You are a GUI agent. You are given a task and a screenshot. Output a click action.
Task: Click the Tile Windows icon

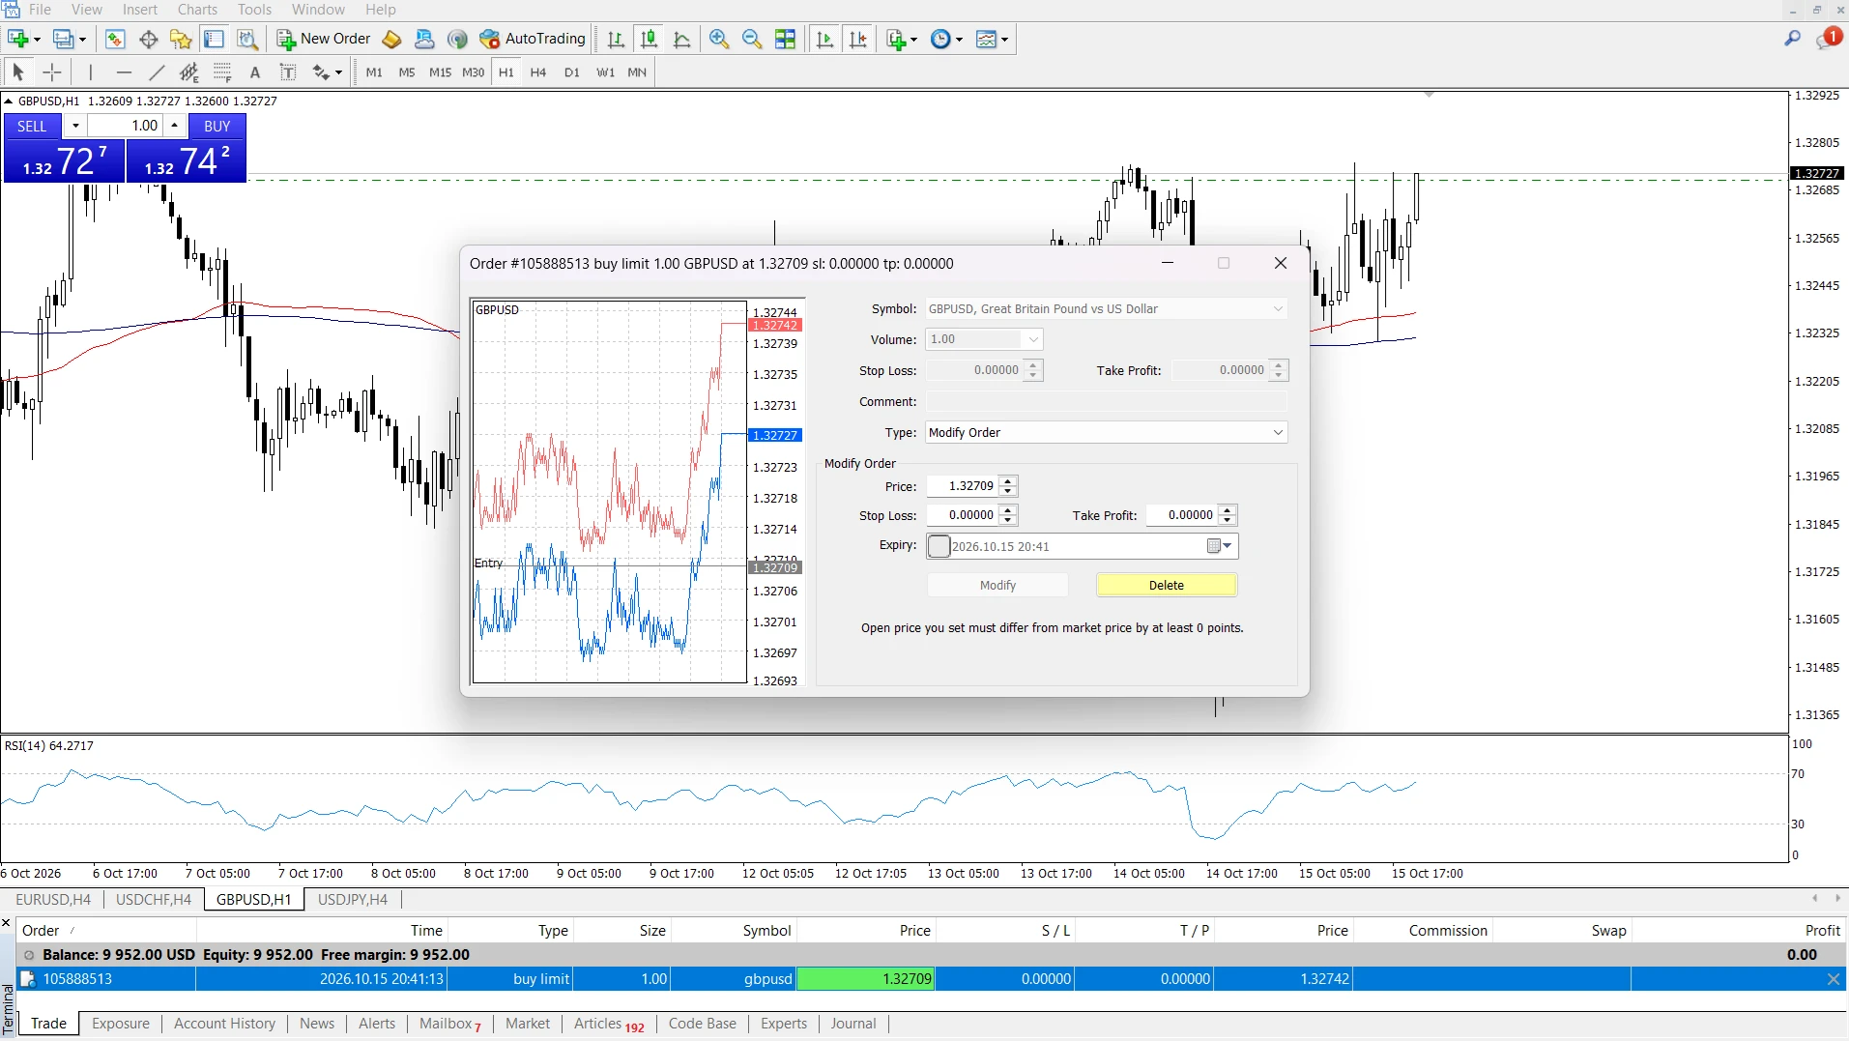click(x=786, y=39)
